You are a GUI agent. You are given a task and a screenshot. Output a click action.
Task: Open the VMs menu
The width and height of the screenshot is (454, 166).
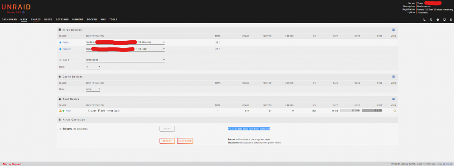(103, 19)
